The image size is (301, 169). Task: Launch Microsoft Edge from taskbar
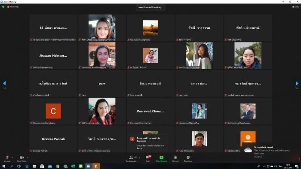pos(27,166)
